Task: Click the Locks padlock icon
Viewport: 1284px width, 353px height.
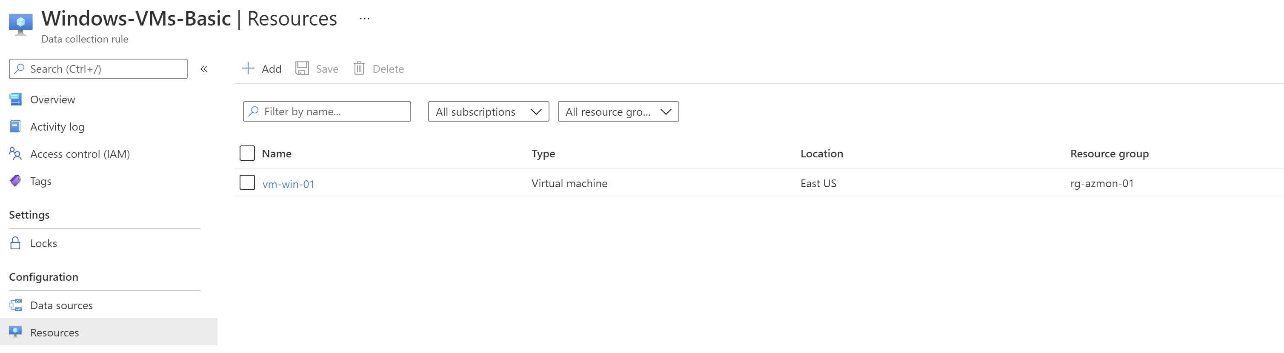Action: pyautogui.click(x=15, y=243)
